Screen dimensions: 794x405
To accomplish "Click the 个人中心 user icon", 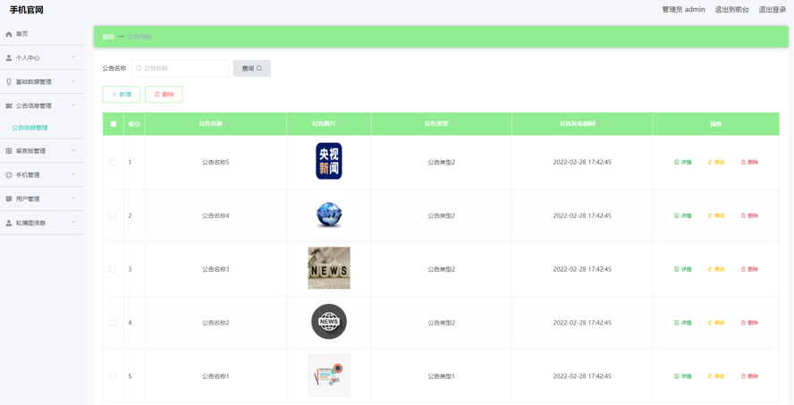I will point(9,58).
